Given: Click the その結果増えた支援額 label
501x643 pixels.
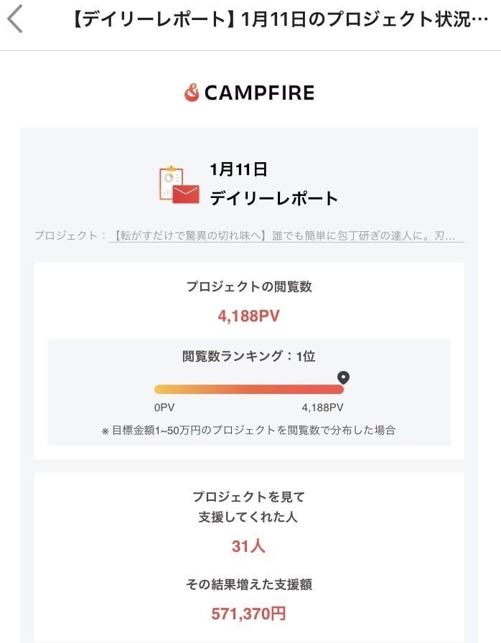Looking at the screenshot, I should click(249, 585).
